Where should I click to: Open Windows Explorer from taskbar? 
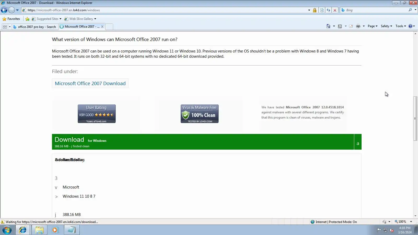(x=39, y=230)
